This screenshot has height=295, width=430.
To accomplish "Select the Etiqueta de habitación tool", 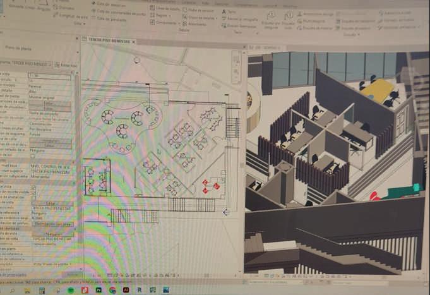I will tap(355, 21).
